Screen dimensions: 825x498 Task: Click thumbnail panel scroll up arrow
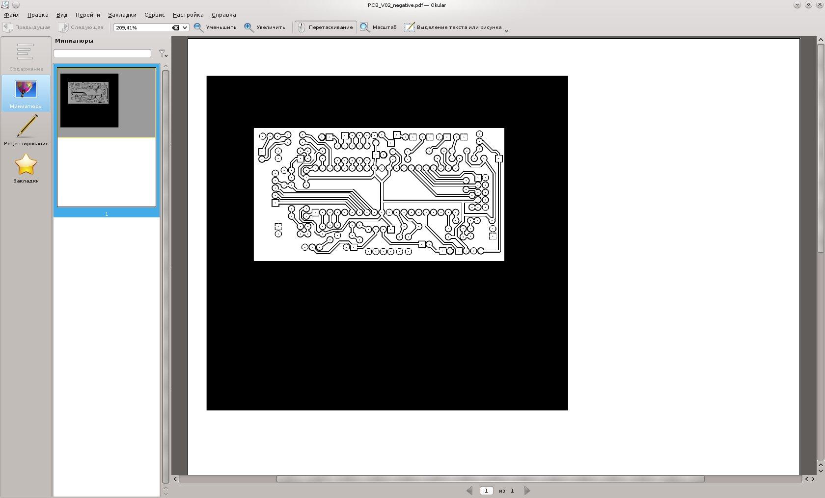[165, 66]
